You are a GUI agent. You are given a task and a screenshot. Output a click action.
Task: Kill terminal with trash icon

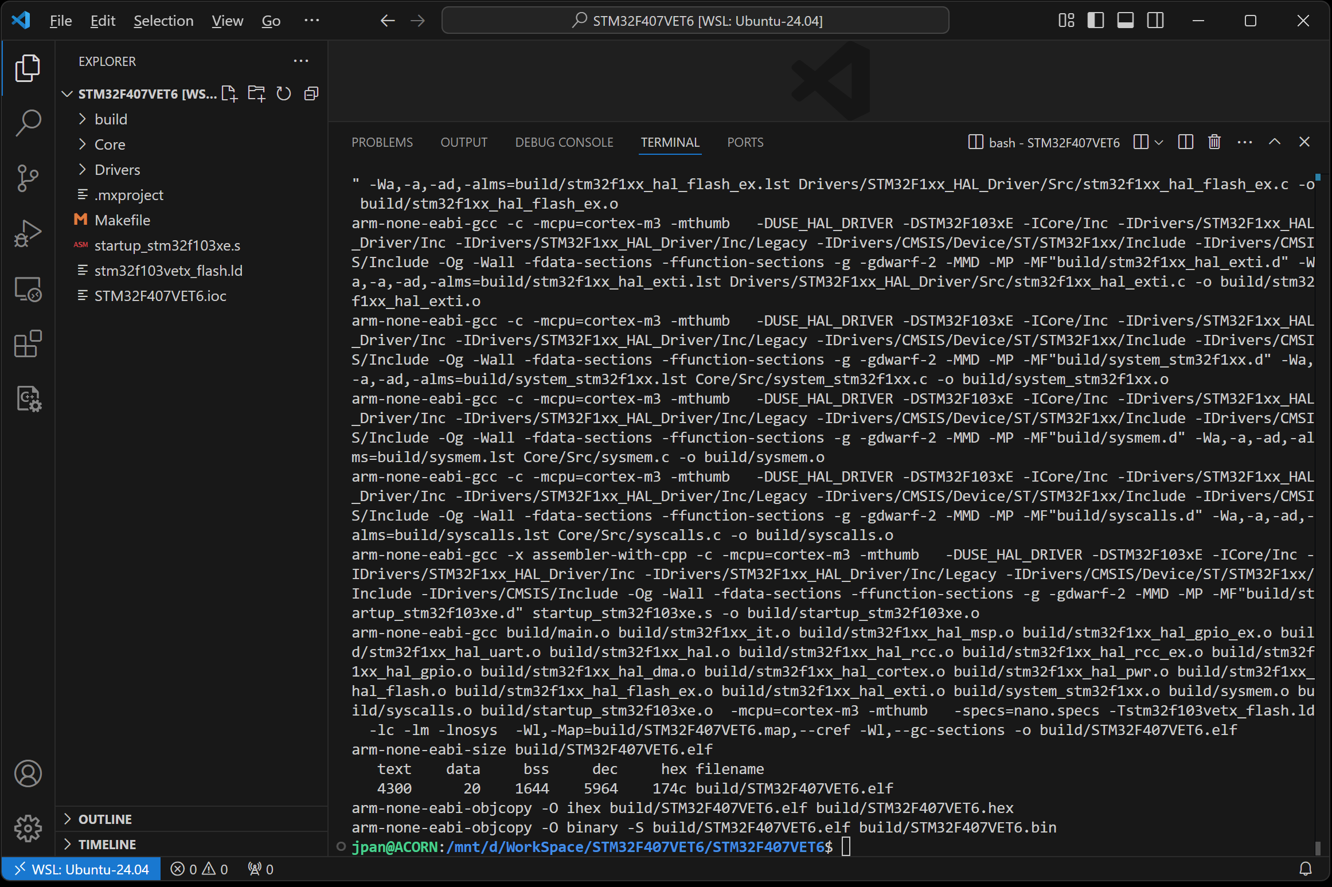click(1214, 142)
